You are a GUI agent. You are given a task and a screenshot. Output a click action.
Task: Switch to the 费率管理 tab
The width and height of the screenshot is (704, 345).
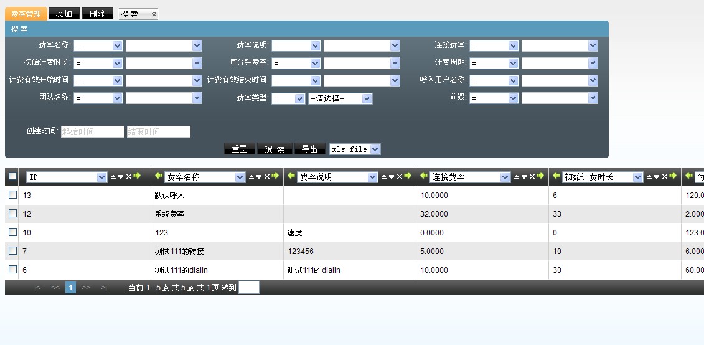coord(26,14)
